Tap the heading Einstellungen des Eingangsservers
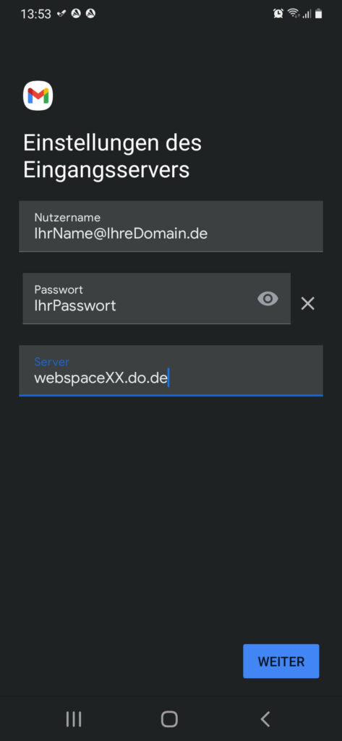The width and height of the screenshot is (342, 741). click(112, 156)
